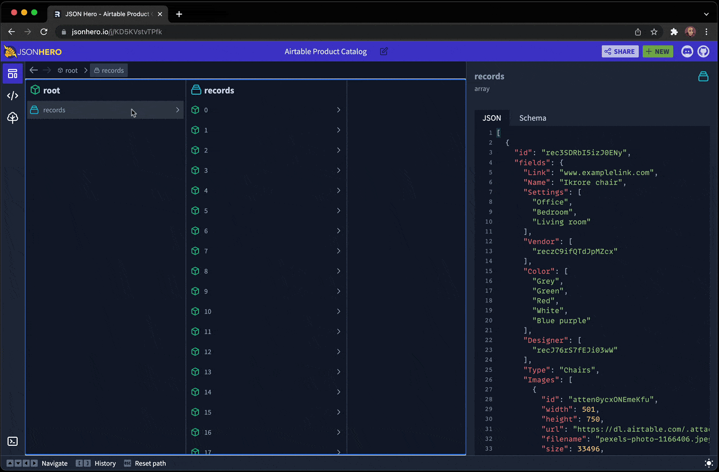
Task: Toggle dark mode with the sun icon
Action: [x=709, y=463]
